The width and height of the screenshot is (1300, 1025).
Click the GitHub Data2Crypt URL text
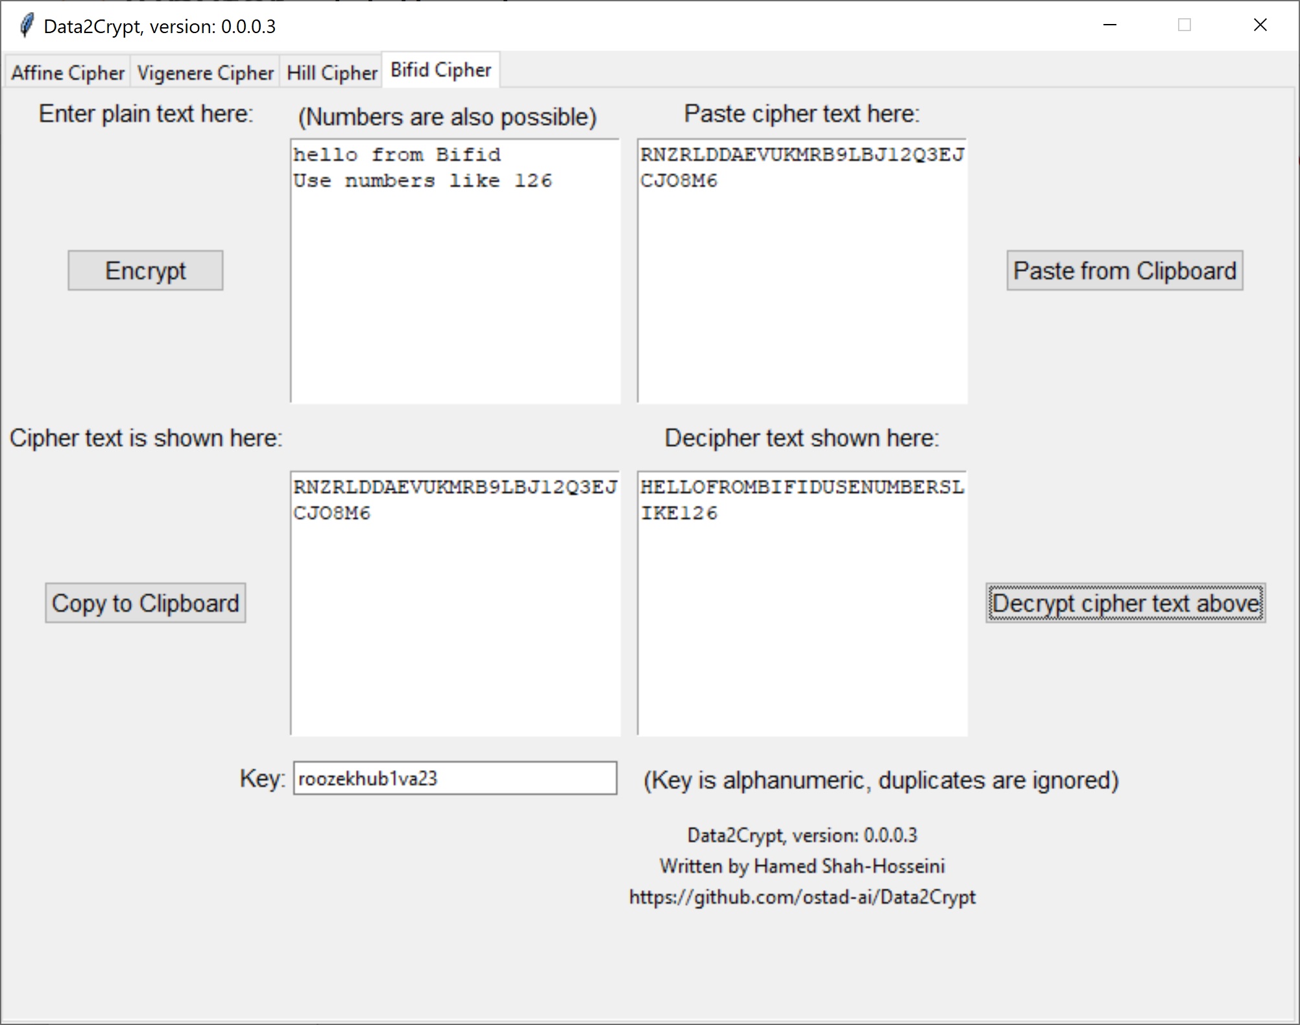[802, 897]
